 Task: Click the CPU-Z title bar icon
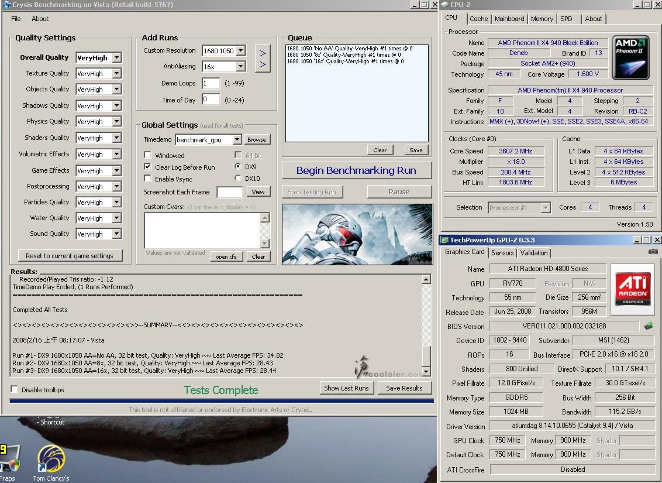pos(445,5)
